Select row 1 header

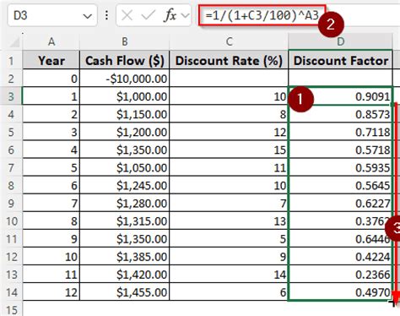11,61
